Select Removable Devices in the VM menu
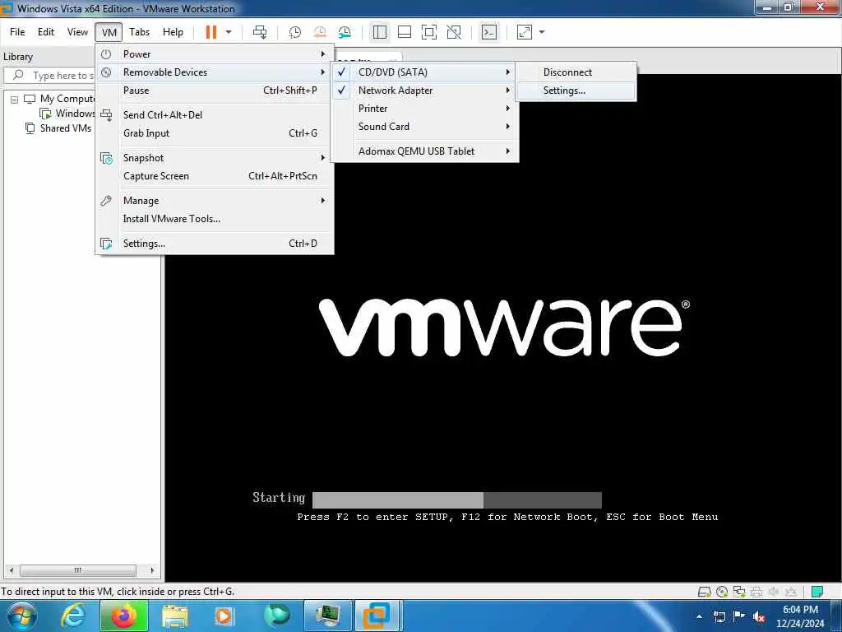842x632 pixels. tap(215, 72)
